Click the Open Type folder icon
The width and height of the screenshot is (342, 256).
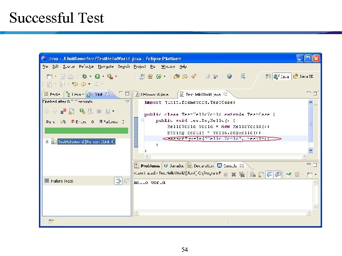[x=176, y=76]
